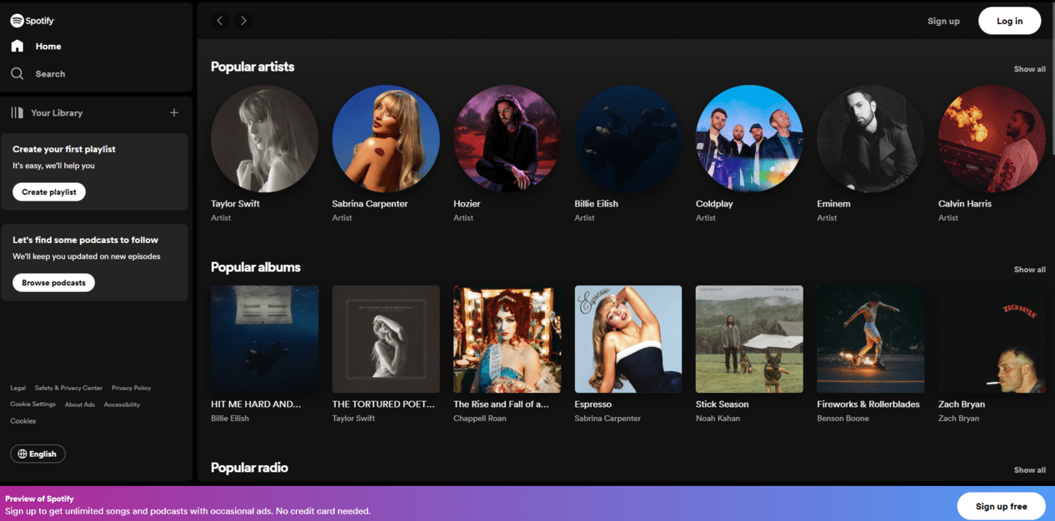This screenshot has width=1055, height=521.
Task: Click the plus icon to create playlist
Action: pos(174,113)
